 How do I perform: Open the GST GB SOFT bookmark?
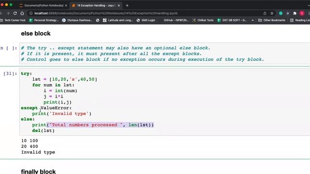pyautogui.click(x=232, y=20)
